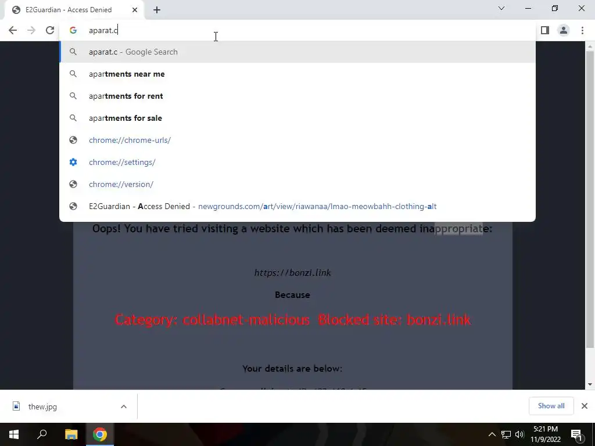Choose the 'aparat.c - Google Search' suggestion
The height and width of the screenshot is (446, 595).
[x=297, y=52]
